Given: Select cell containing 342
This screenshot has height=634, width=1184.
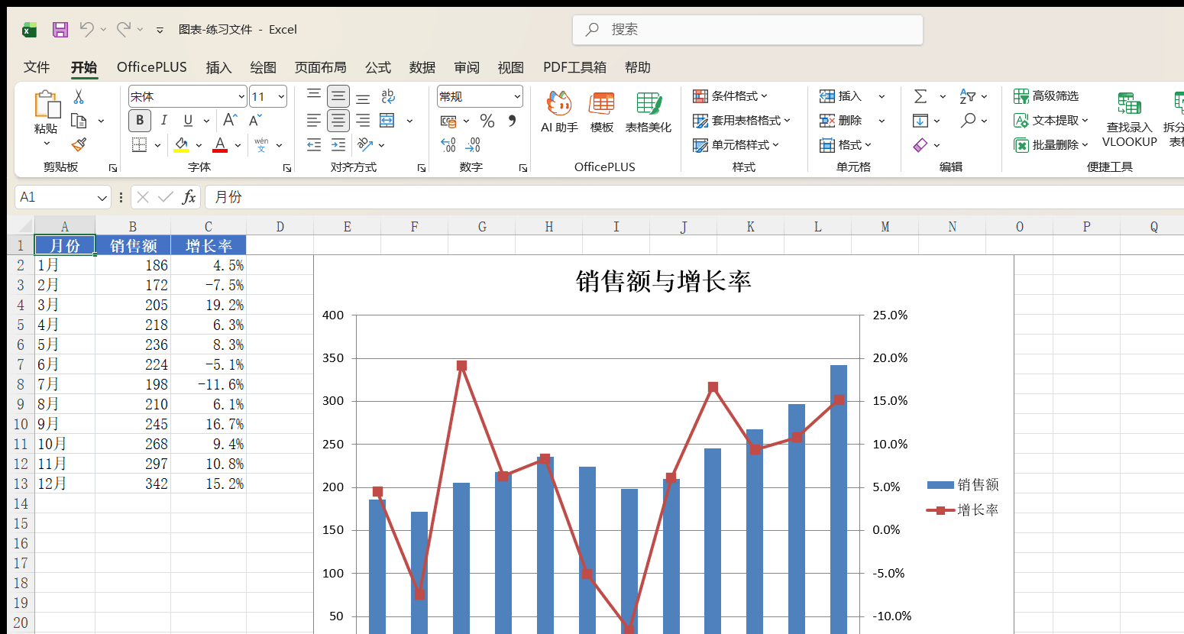Looking at the screenshot, I should click(x=133, y=484).
